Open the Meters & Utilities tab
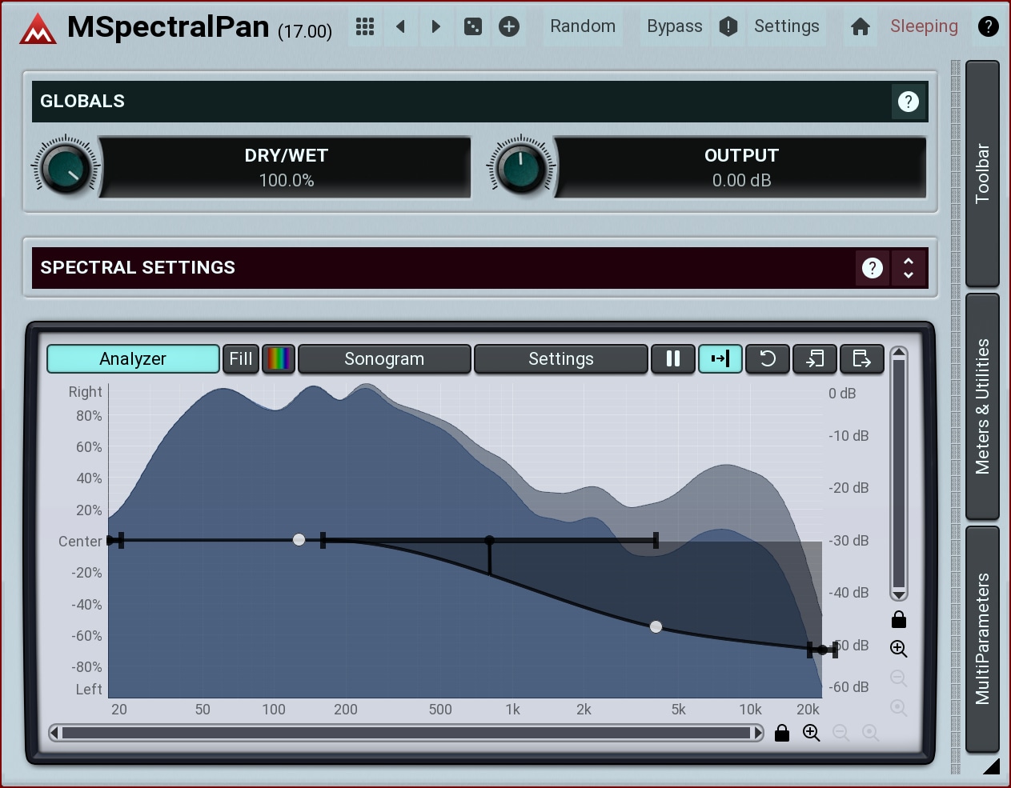The image size is (1011, 788). [x=982, y=406]
